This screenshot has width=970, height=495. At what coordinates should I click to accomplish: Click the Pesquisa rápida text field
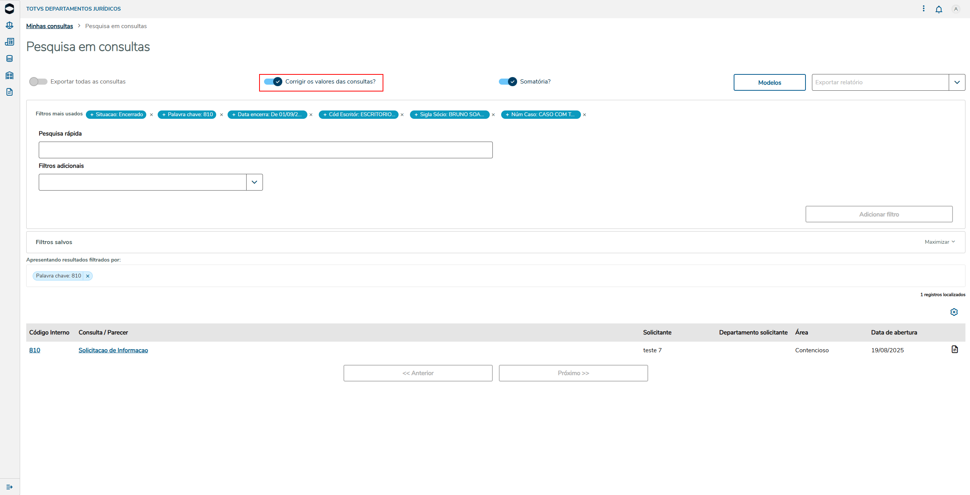tap(265, 150)
